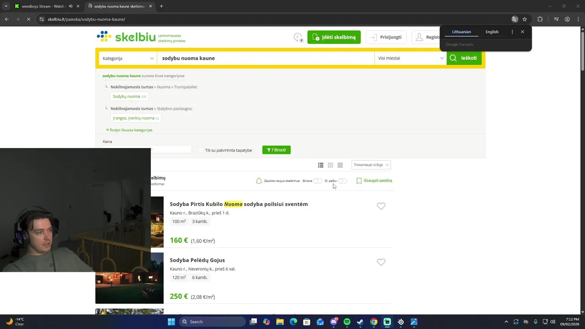Click Išsaugoti paiešką save search link
This screenshot has width=585, height=329.
point(374,180)
